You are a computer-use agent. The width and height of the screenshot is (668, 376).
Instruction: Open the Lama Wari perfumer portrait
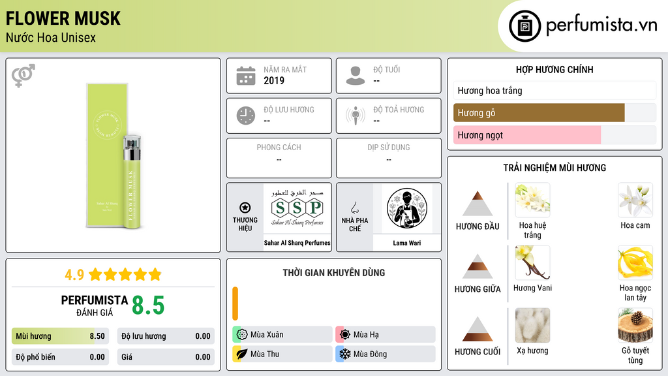(x=407, y=208)
